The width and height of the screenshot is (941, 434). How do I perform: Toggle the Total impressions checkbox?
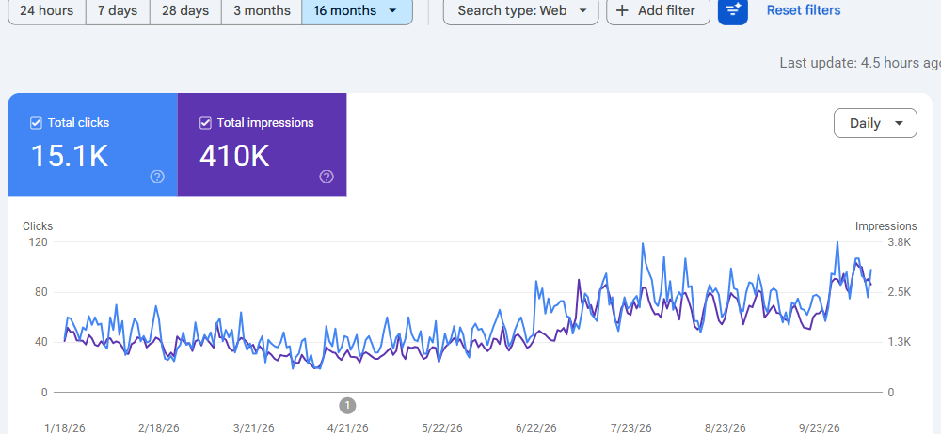(205, 123)
